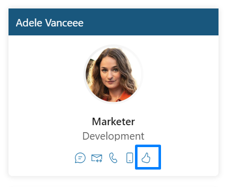Click the white card body beside the photo
This screenshot has height=187, width=228.
(180, 75)
